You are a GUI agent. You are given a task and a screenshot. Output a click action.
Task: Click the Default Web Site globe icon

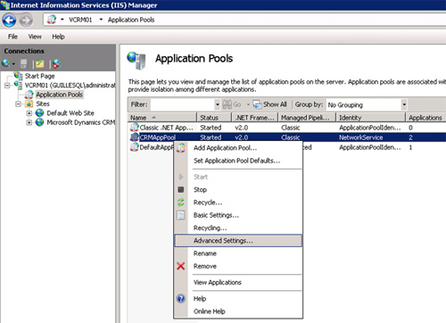click(39, 113)
